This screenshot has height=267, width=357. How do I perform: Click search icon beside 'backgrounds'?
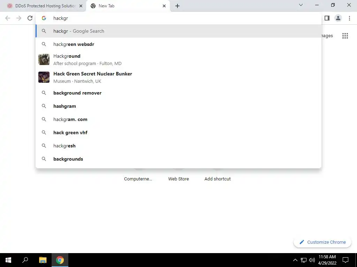44,159
